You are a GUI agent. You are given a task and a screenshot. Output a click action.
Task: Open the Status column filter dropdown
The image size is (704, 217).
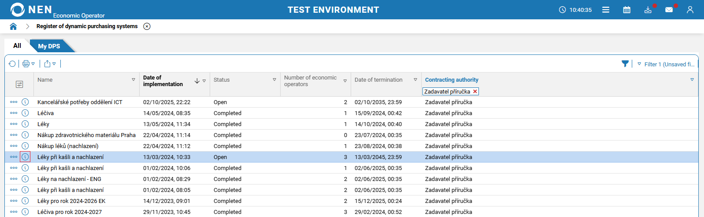point(274,80)
